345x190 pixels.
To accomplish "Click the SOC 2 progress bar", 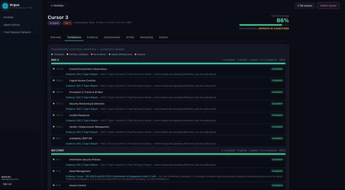I will coord(168,64).
